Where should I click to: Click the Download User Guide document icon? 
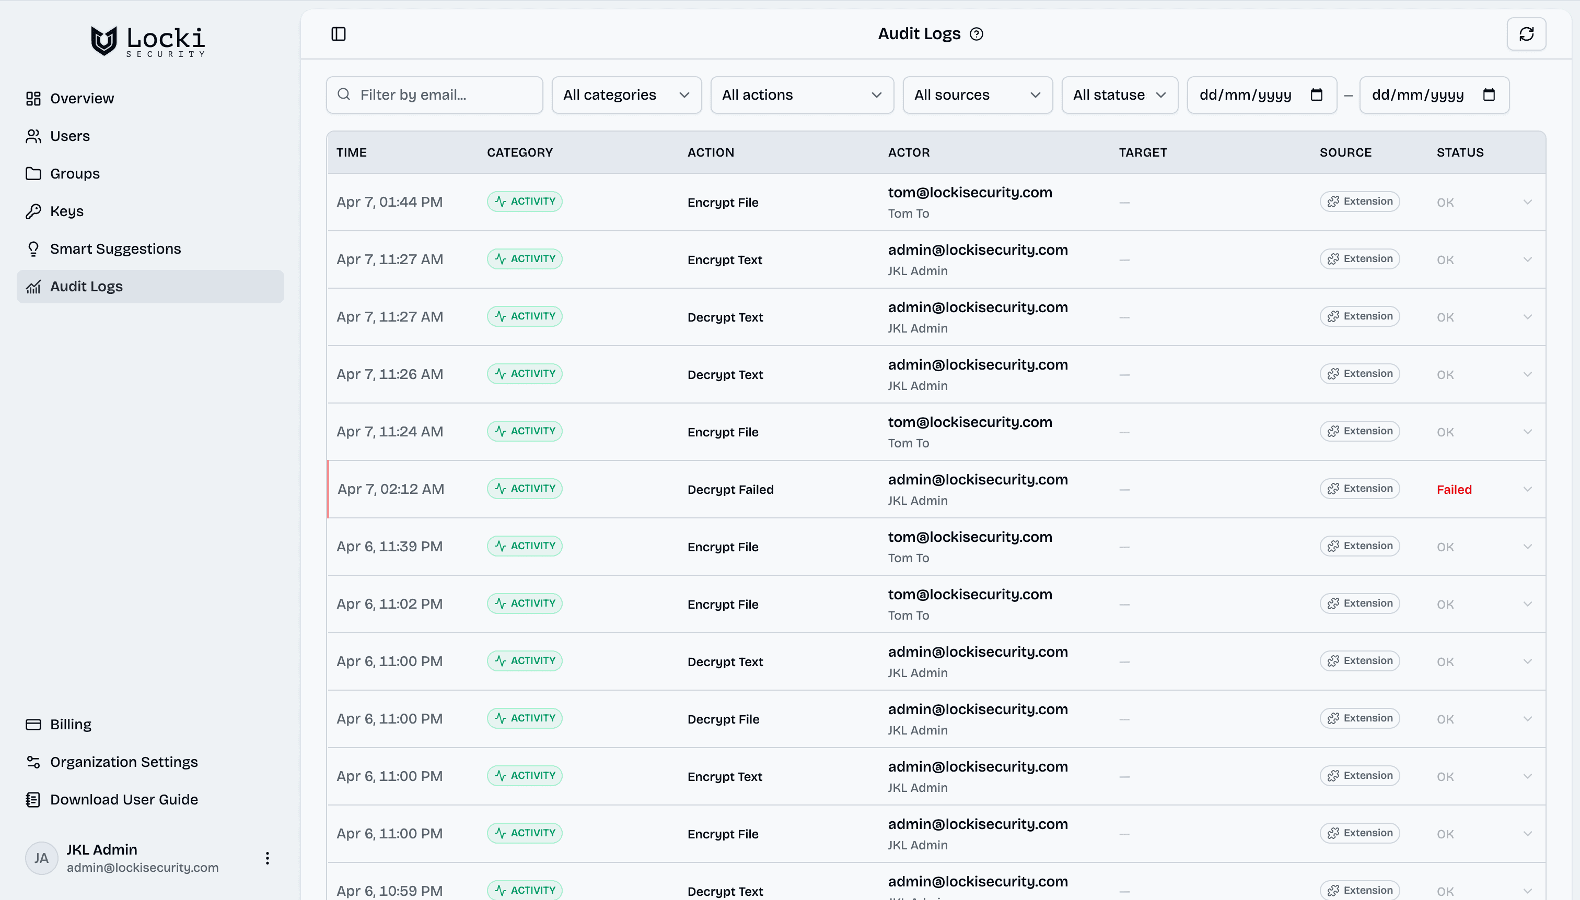pos(33,800)
